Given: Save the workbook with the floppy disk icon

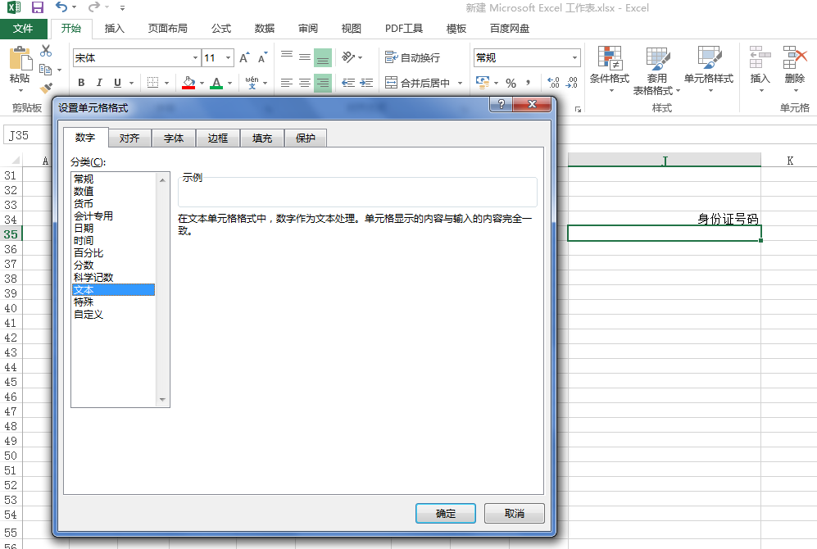Looking at the screenshot, I should pyautogui.click(x=38, y=7).
